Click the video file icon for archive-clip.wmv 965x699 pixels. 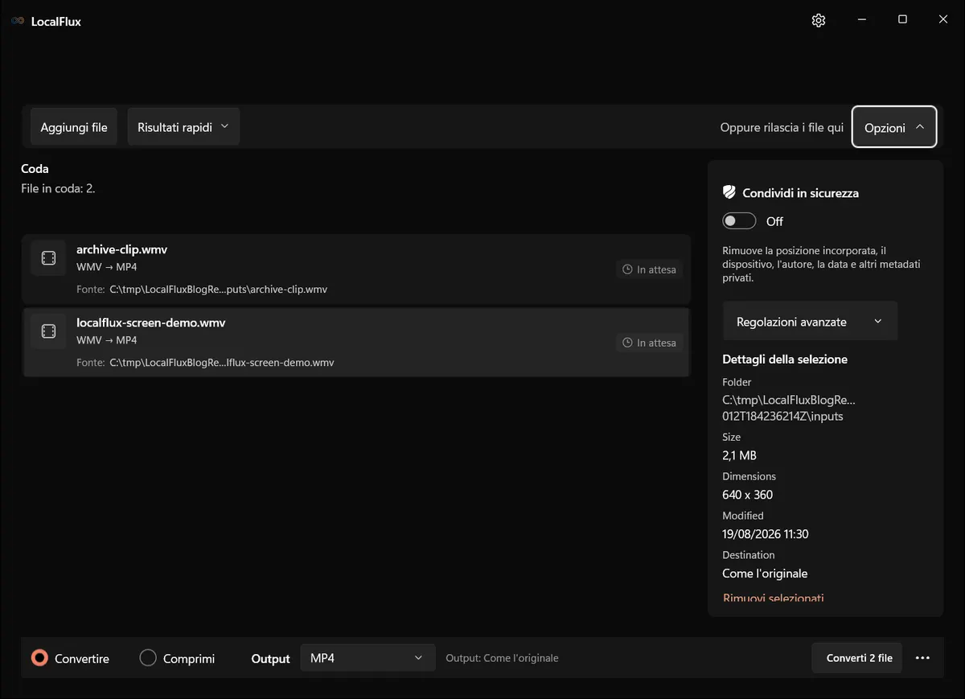(48, 258)
